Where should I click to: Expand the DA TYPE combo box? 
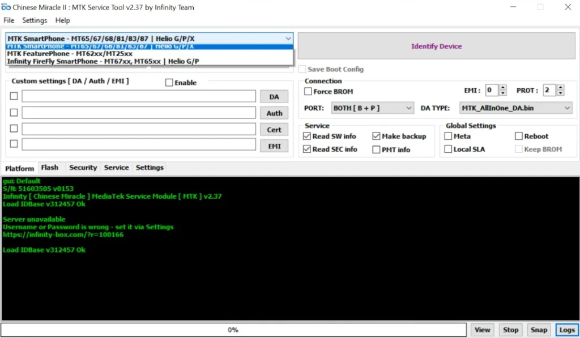point(515,108)
